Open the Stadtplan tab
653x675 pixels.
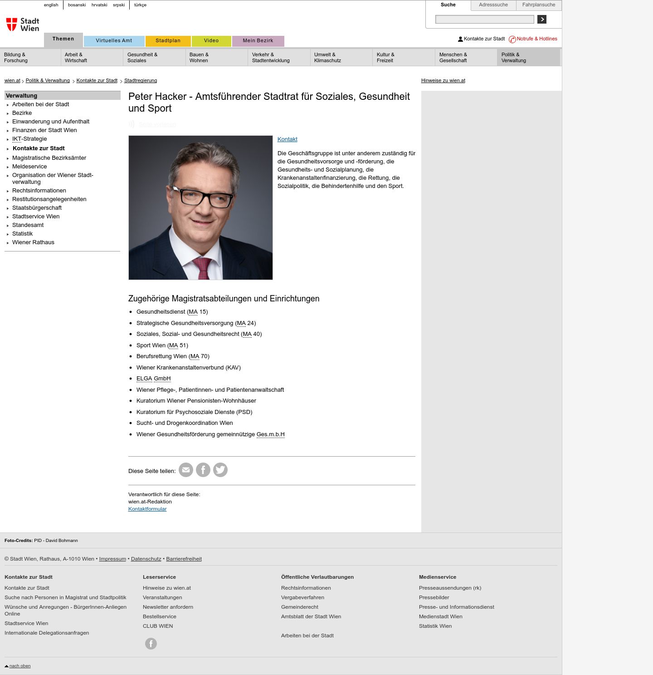pos(168,41)
